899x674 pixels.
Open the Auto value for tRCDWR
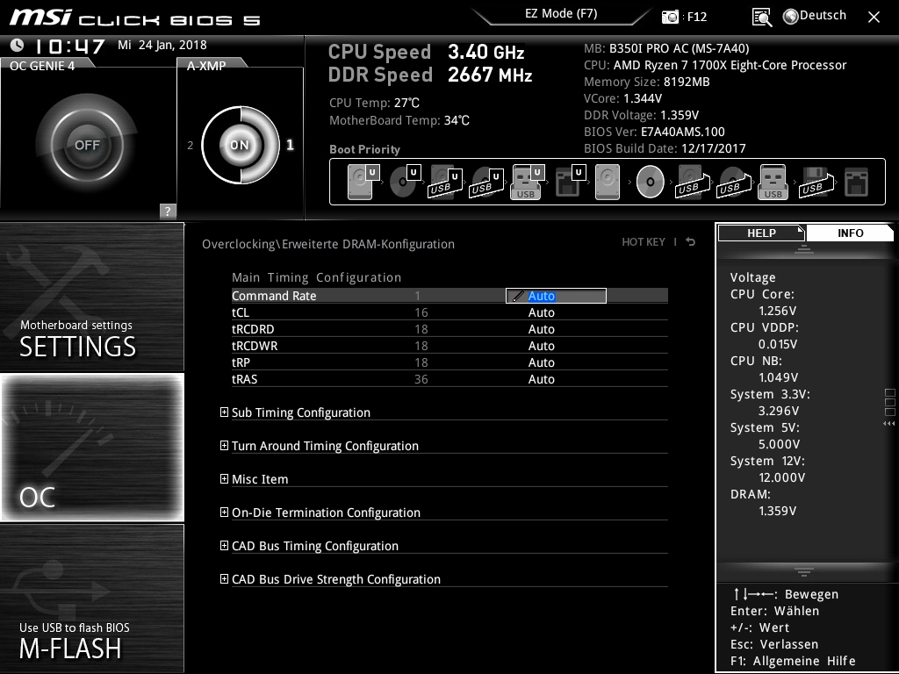click(541, 346)
